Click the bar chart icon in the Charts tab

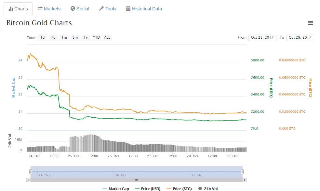coord(11,9)
